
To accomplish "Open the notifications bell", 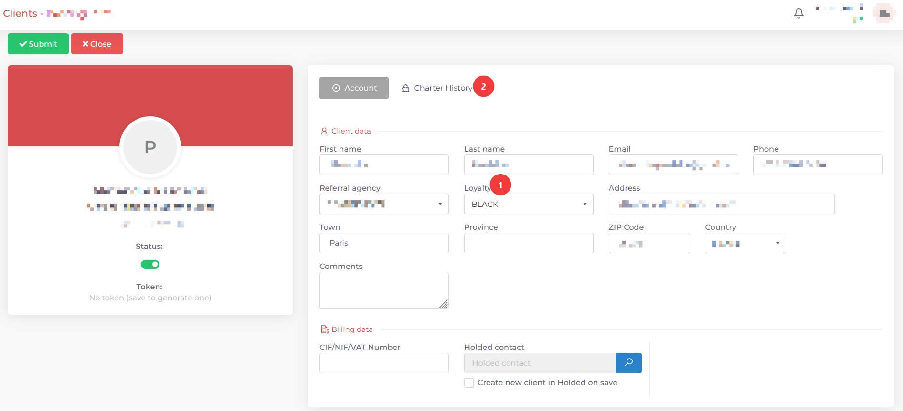I will coord(798,13).
